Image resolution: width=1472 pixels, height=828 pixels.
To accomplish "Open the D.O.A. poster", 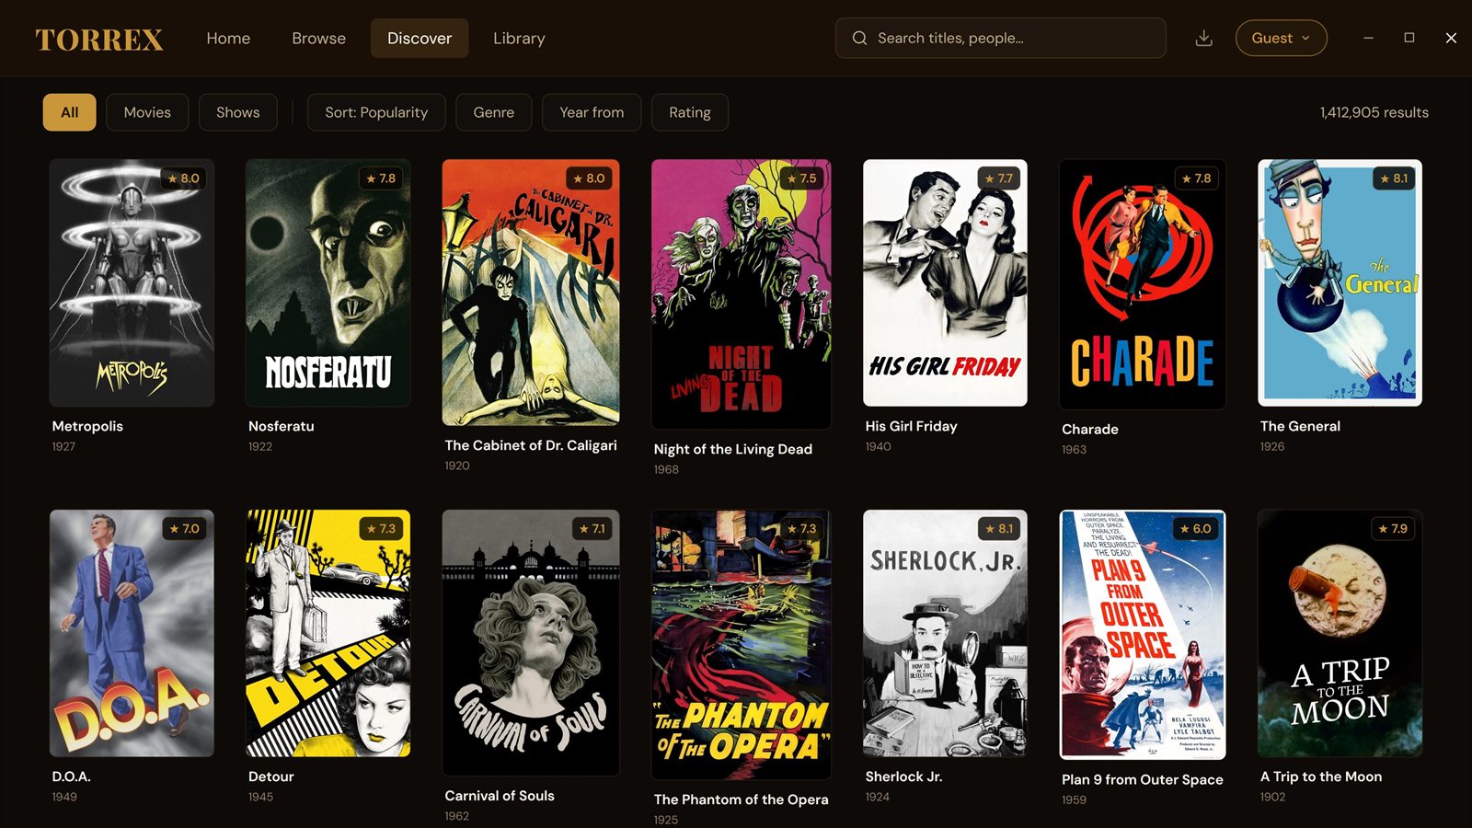I will [x=132, y=633].
